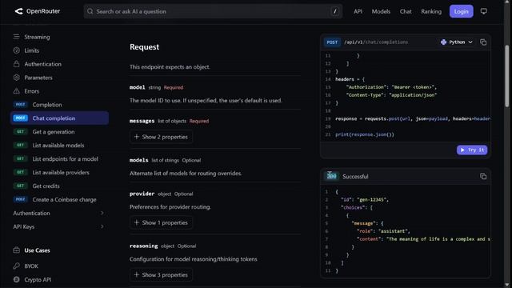Click the Try it button
This screenshot has width=512, height=288.
pyautogui.click(x=472, y=150)
